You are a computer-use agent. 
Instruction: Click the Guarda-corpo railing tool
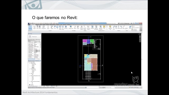[x=71, y=27]
